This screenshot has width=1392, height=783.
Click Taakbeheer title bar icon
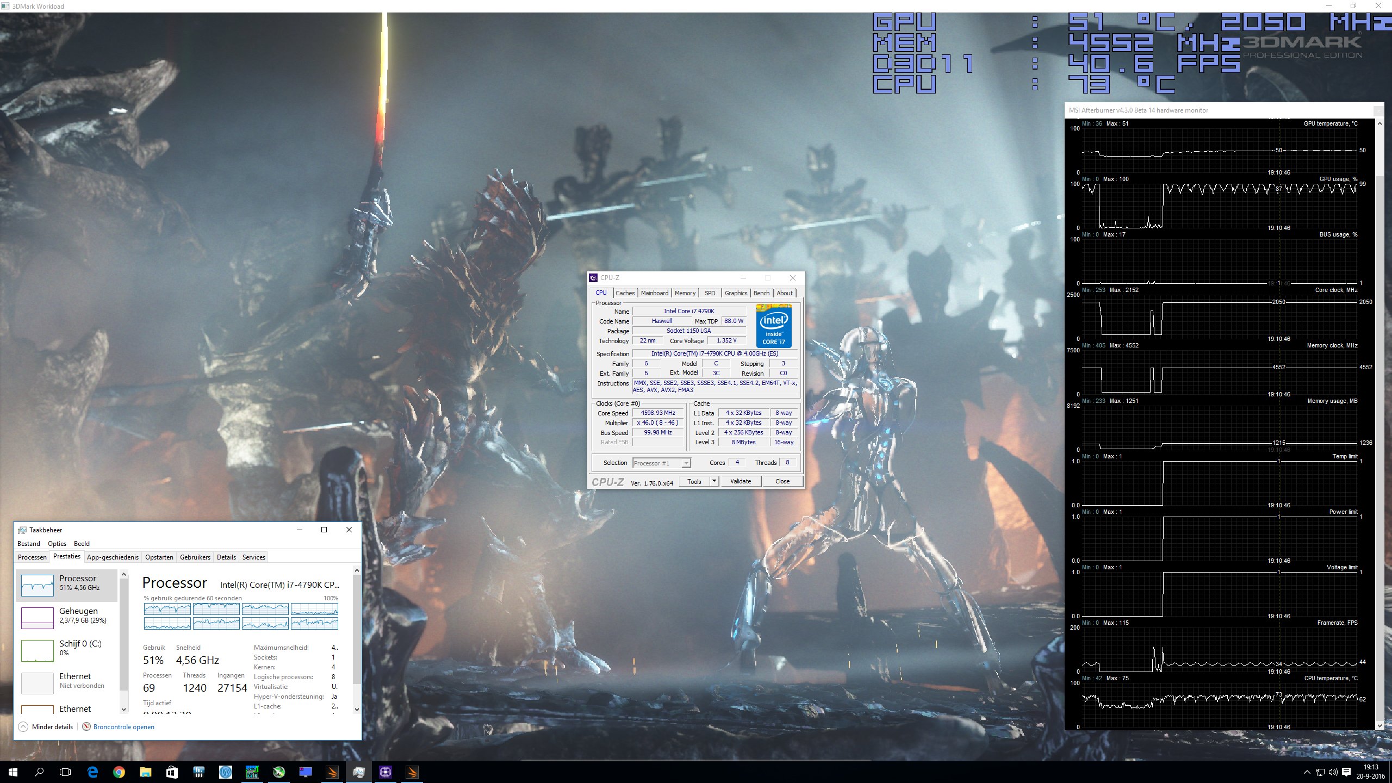(x=22, y=530)
